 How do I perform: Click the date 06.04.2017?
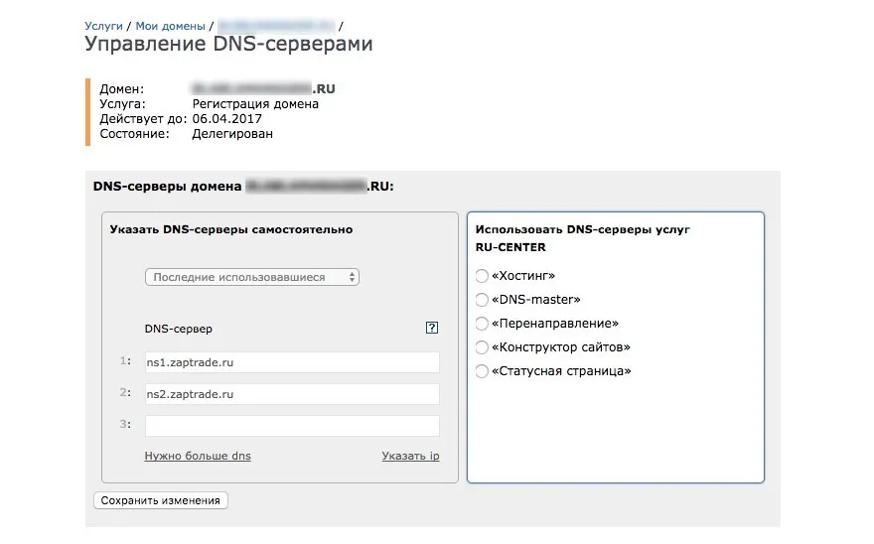(x=226, y=119)
